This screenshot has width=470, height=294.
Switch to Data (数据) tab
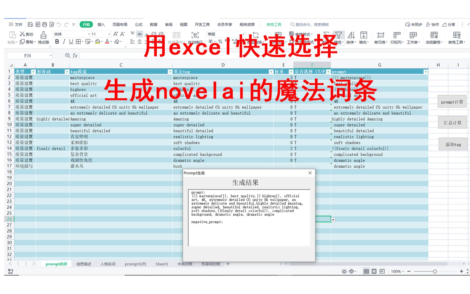point(153,24)
